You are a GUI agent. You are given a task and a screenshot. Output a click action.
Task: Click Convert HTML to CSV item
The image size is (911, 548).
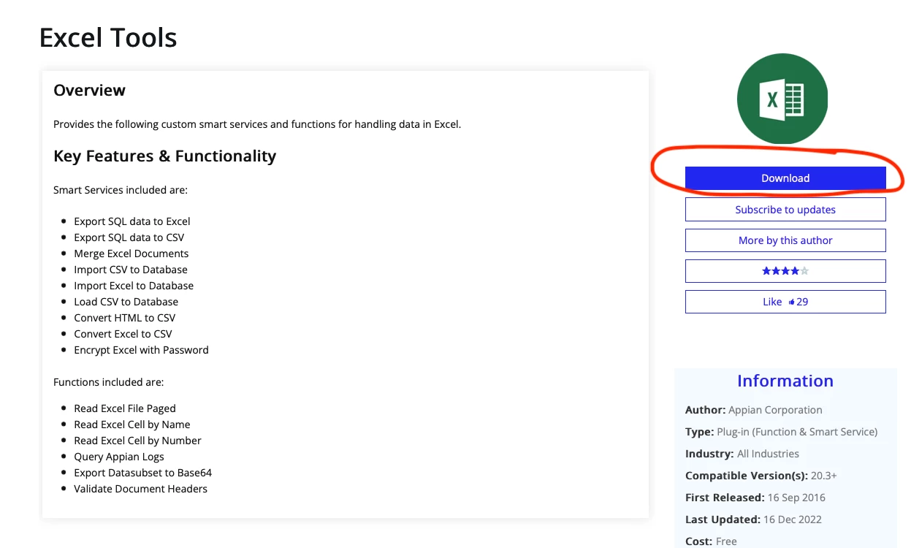tap(125, 318)
